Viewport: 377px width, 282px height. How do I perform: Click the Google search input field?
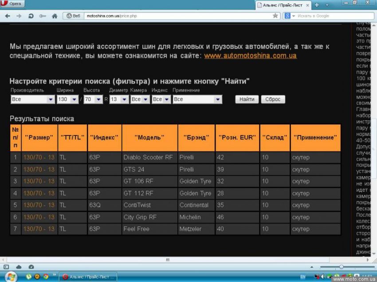[x=335, y=16]
